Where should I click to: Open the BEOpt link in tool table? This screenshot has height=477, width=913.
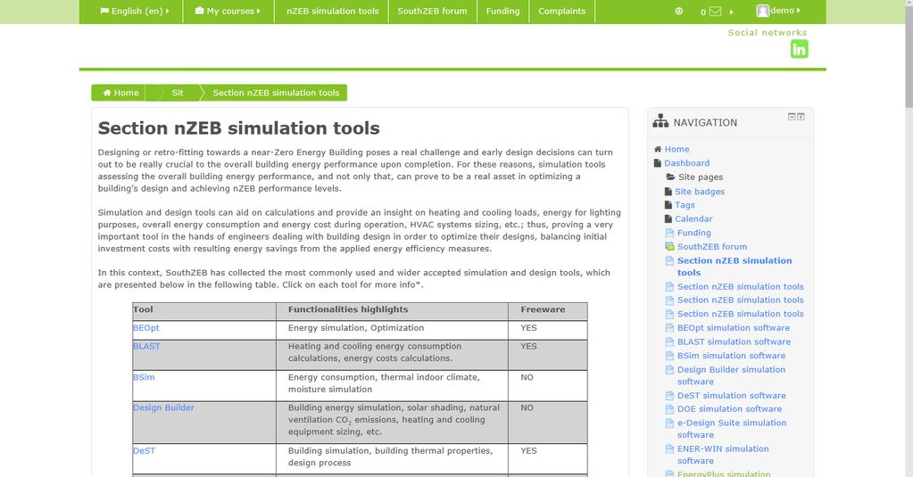pos(145,327)
